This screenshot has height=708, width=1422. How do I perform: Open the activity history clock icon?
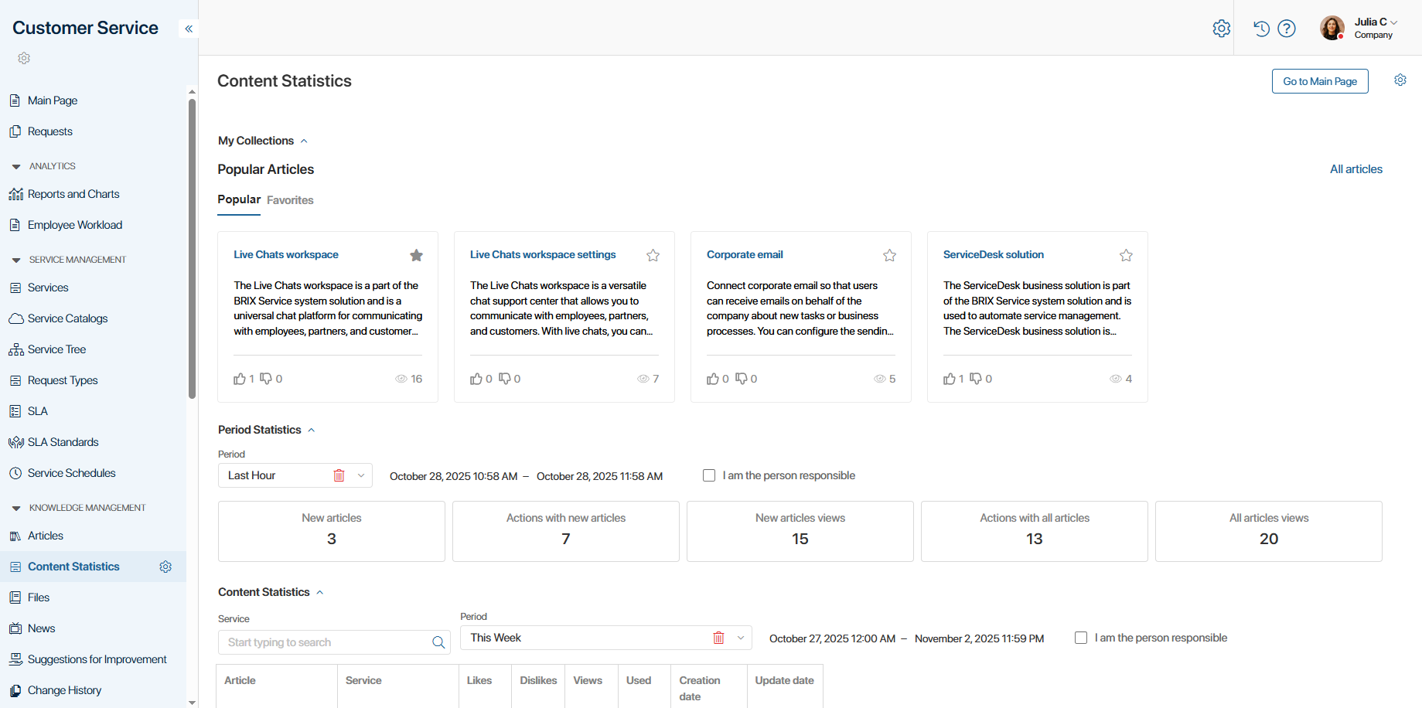[1261, 29]
